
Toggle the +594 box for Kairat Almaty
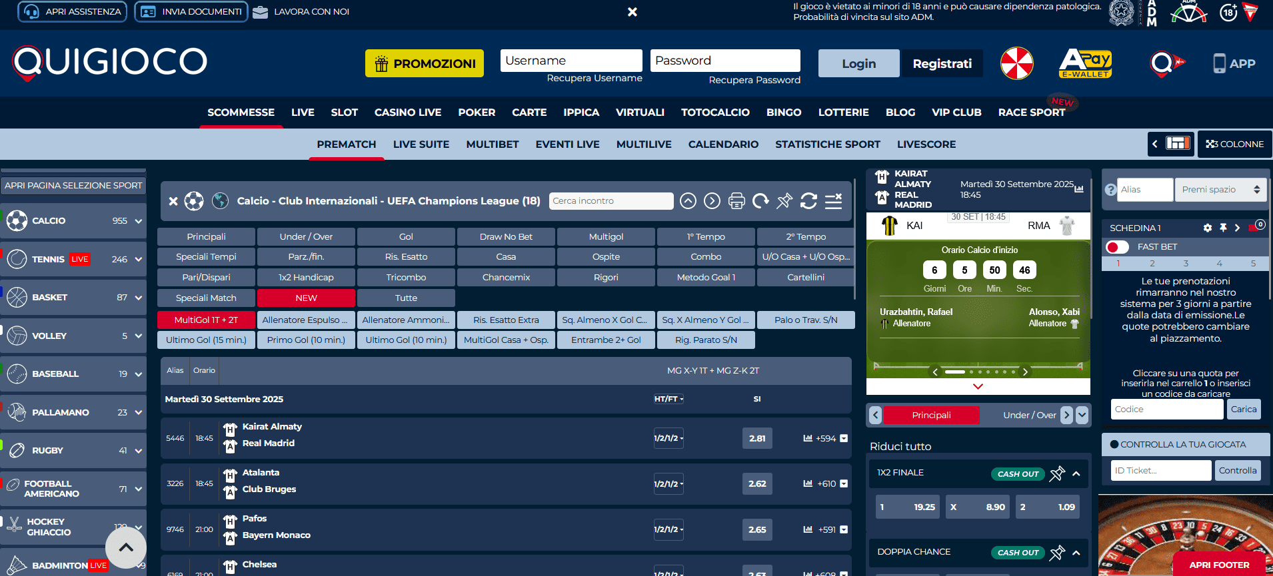click(x=844, y=438)
